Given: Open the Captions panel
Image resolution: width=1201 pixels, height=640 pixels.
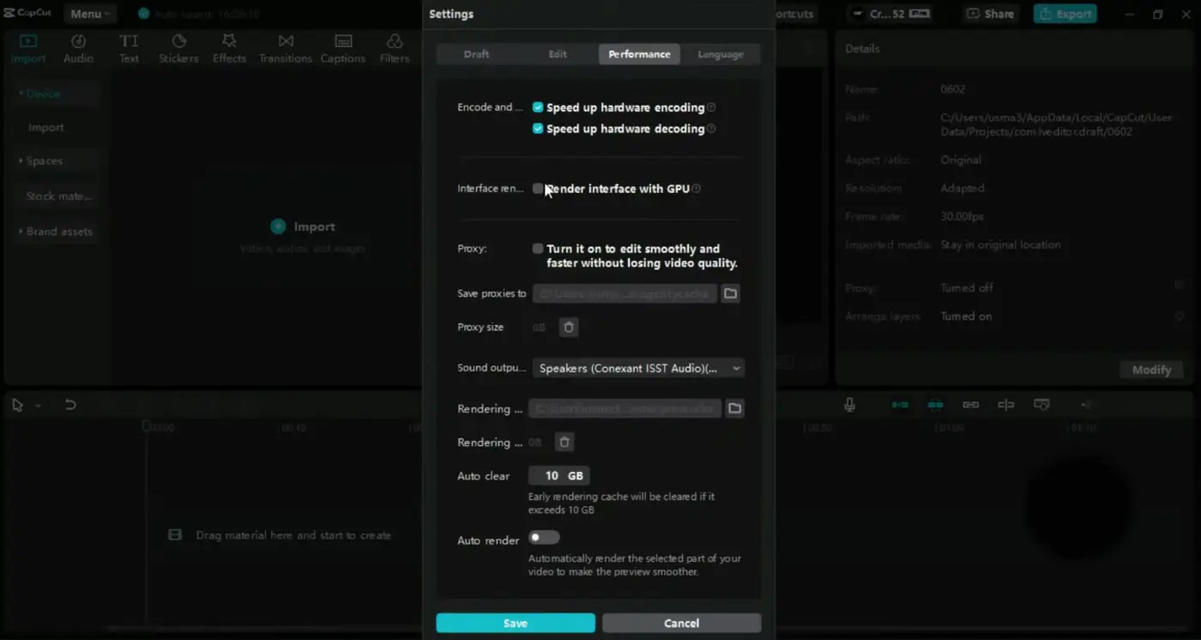Looking at the screenshot, I should click(x=342, y=47).
